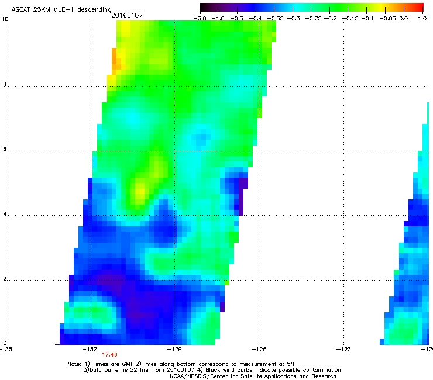Click colorbar label -3.0

[200, 19]
